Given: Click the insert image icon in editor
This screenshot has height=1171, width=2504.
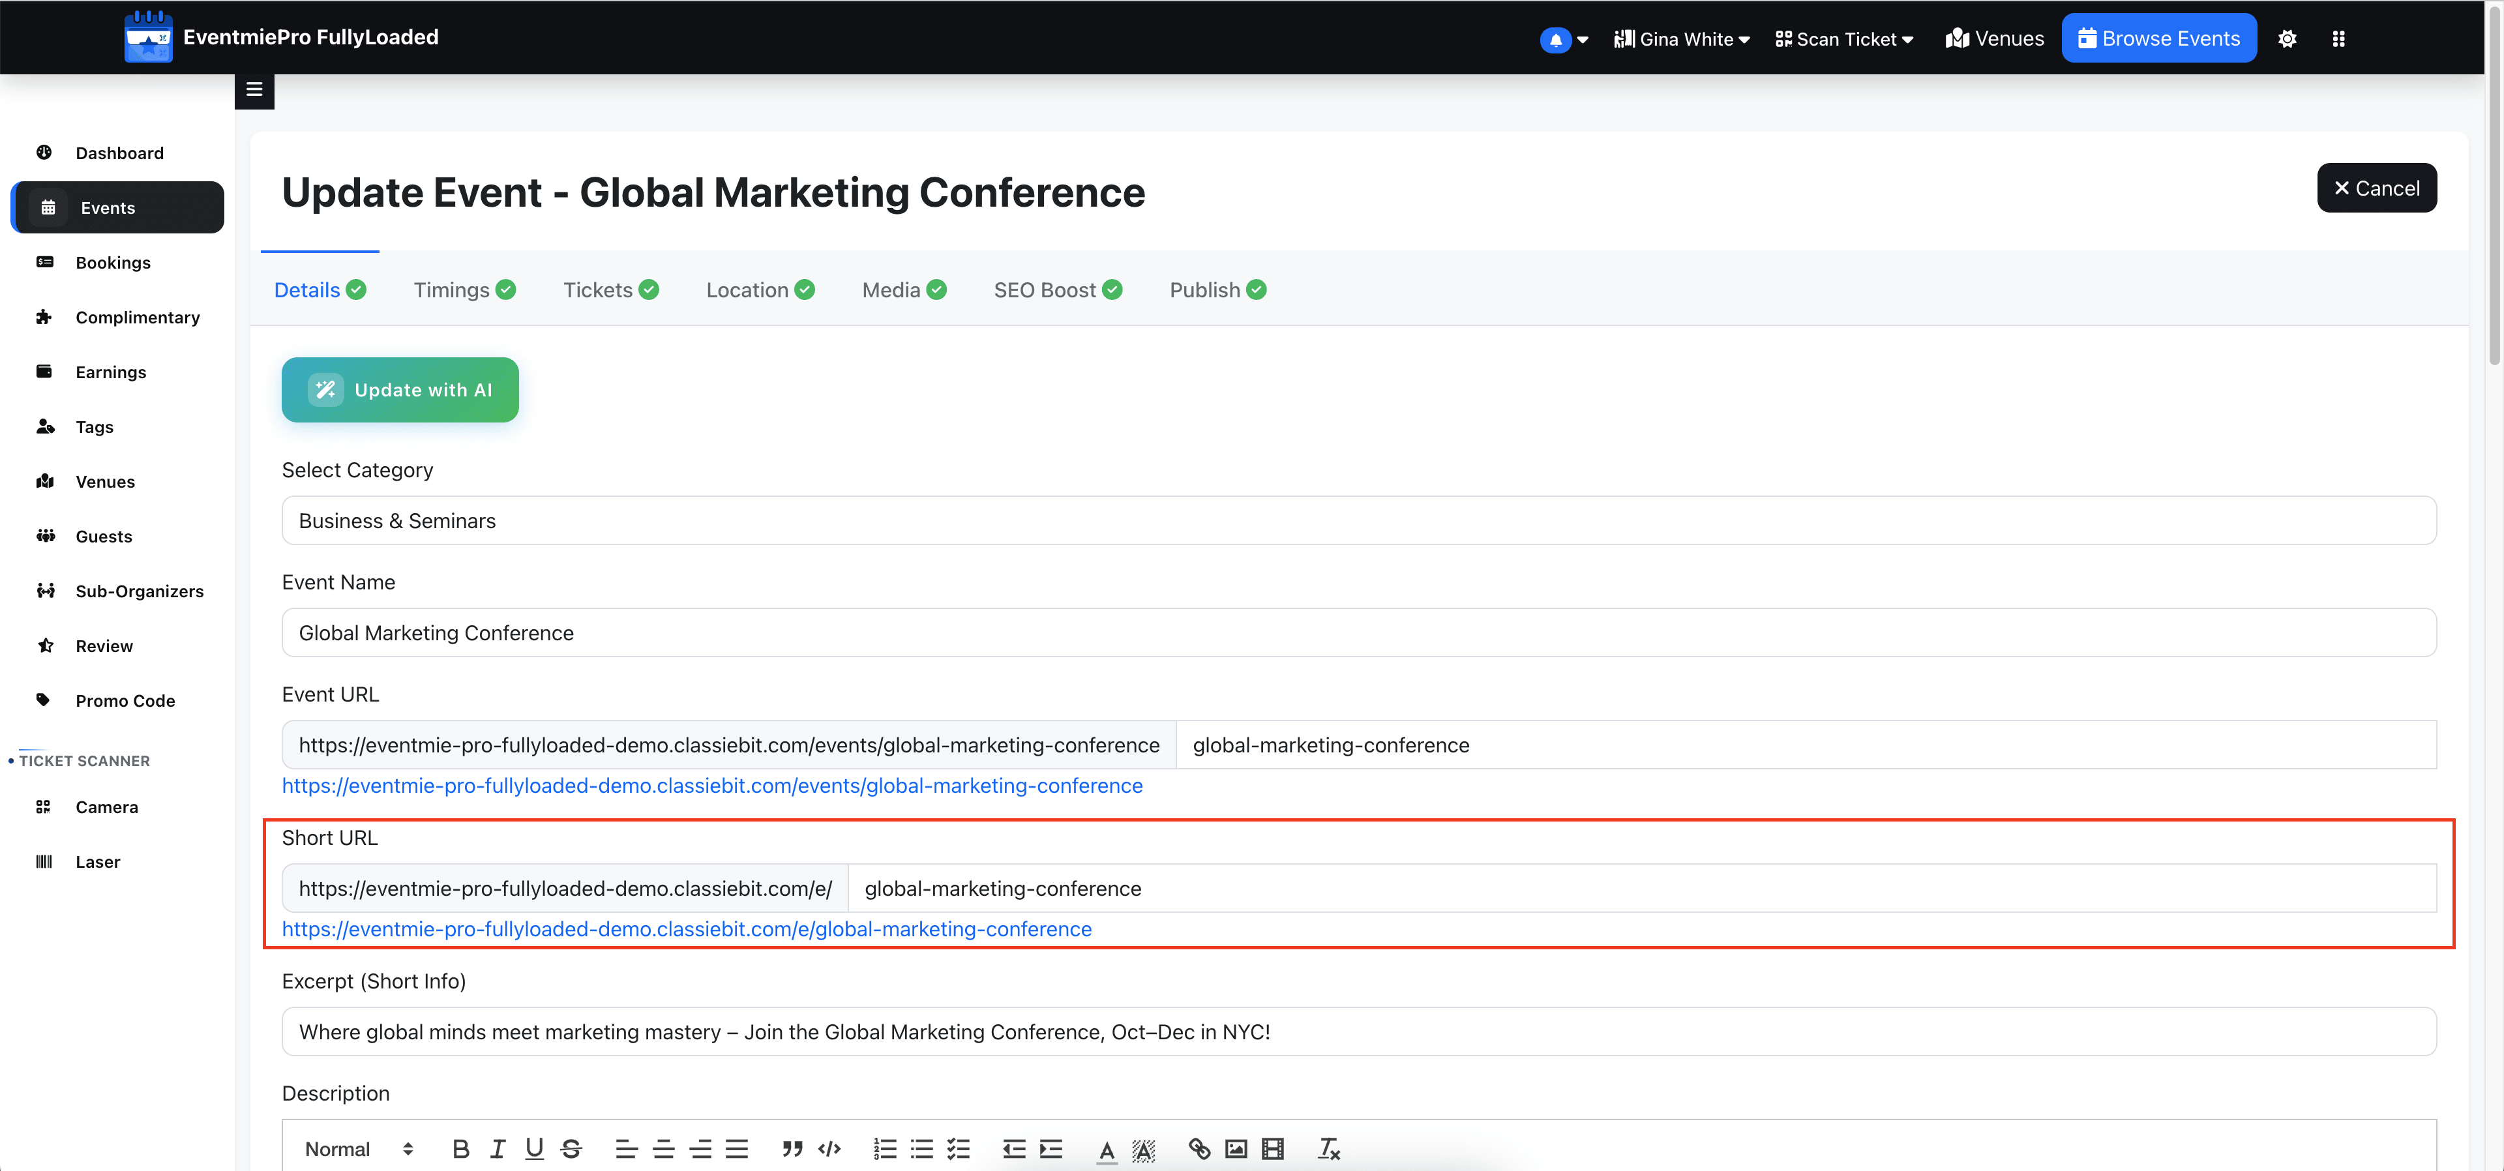Looking at the screenshot, I should tap(1236, 1149).
